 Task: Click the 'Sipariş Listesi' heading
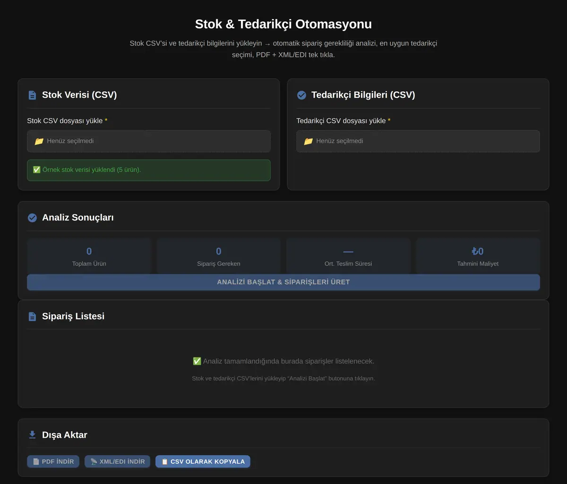coord(73,316)
